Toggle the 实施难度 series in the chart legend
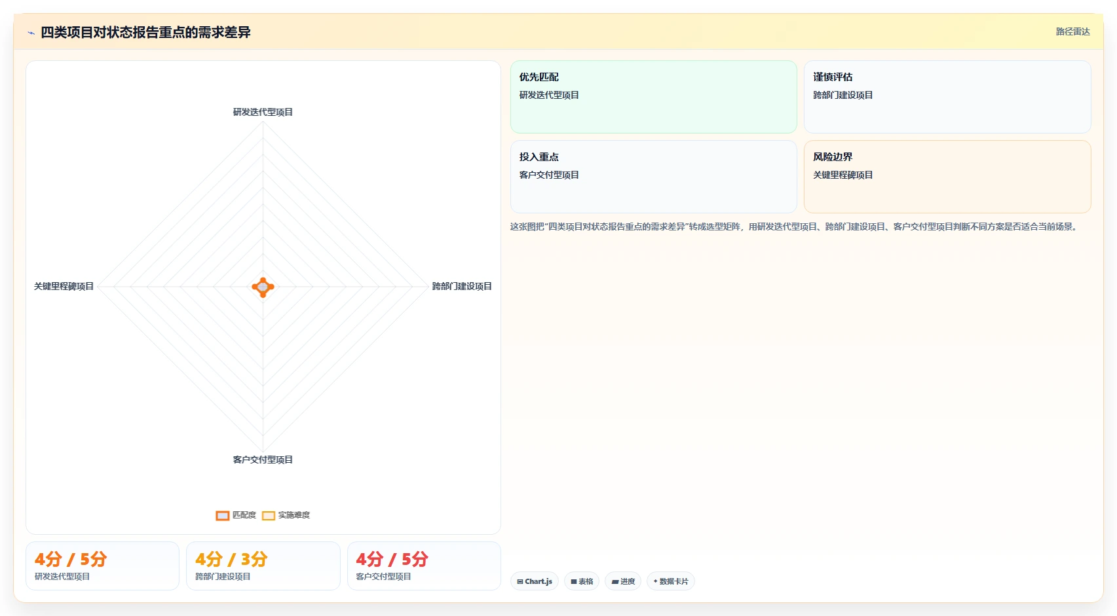Image resolution: width=1117 pixels, height=616 pixels. pos(286,515)
